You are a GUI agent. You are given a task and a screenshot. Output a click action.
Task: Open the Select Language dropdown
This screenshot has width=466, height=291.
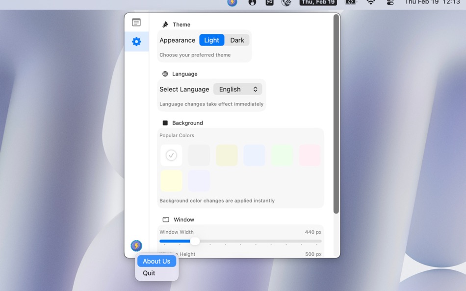238,89
